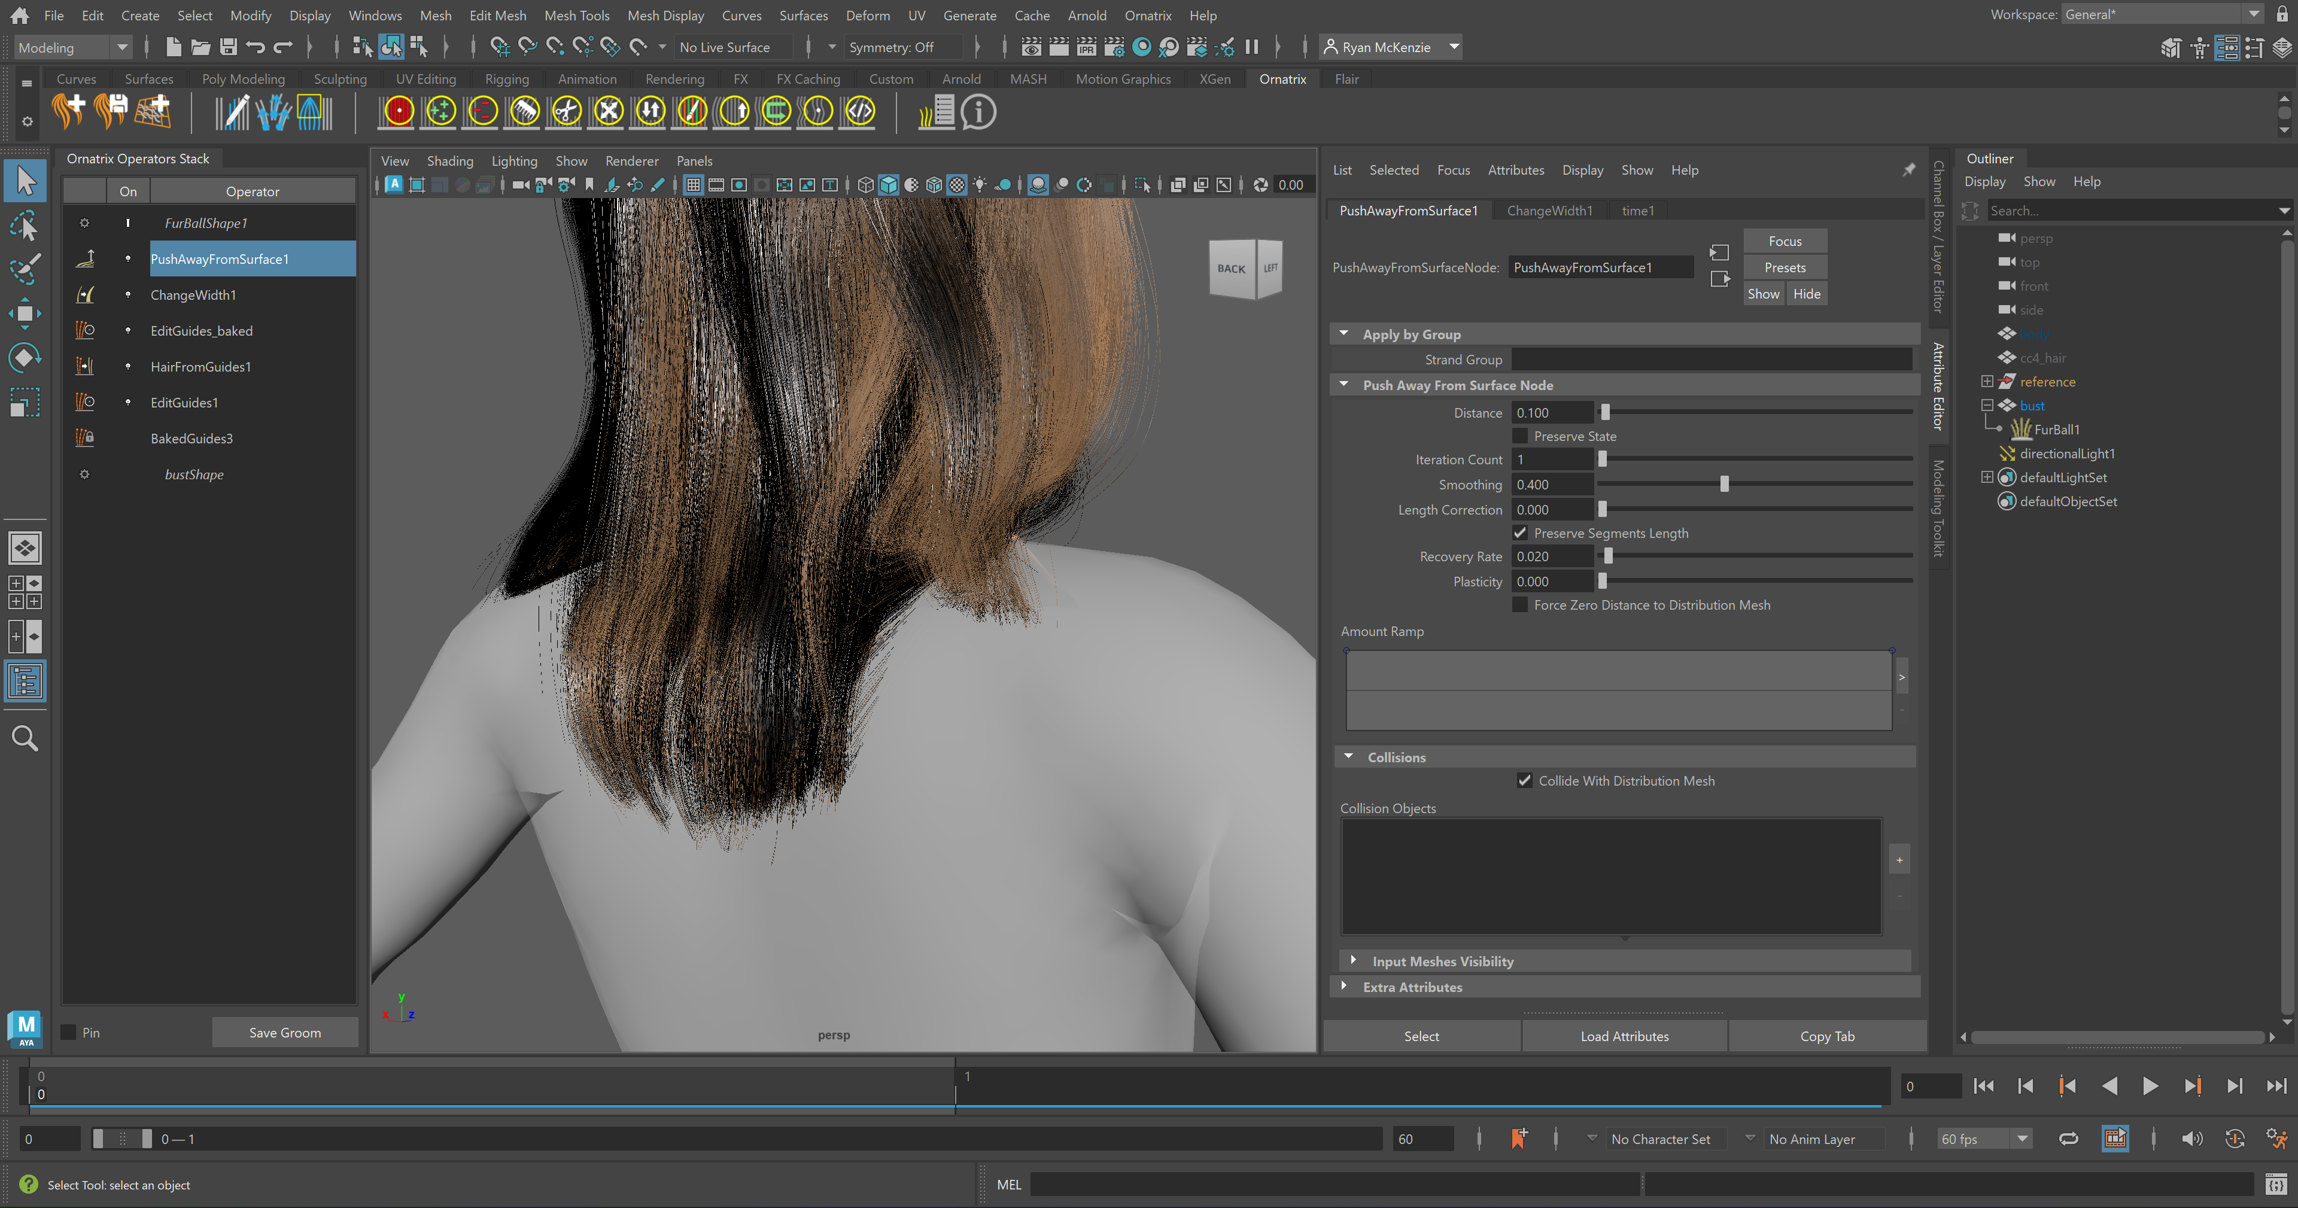Click the Auto Keyframe toggle icon

tap(2234, 1139)
